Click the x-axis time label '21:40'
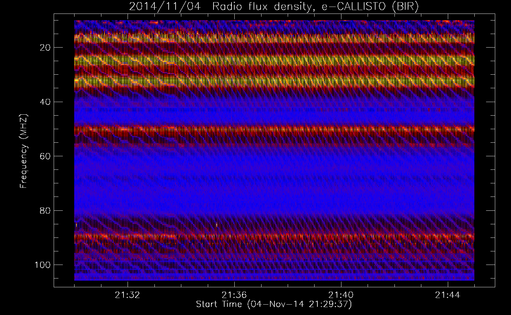Screen dimensions: 511x315 click(x=341, y=295)
